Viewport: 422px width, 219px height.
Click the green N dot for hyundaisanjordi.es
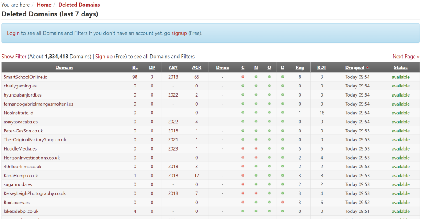pos(256,94)
